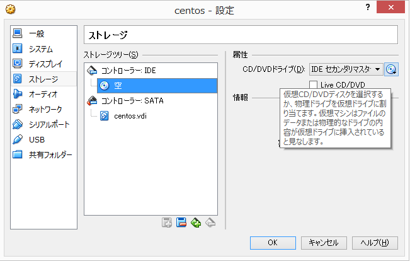Click the 情報 section heading

pos(241,98)
